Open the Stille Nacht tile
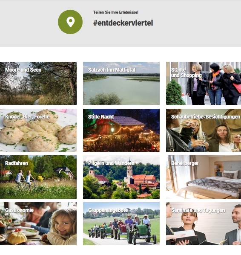Viewport: 241px width, 255px height. coord(121,130)
